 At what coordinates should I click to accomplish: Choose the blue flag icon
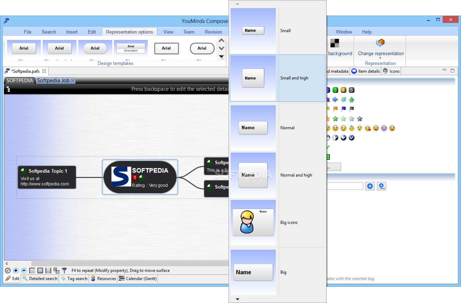(x=343, y=109)
